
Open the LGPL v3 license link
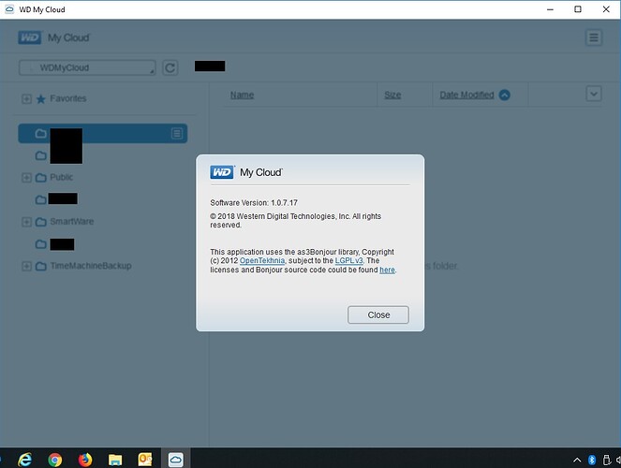(x=349, y=261)
